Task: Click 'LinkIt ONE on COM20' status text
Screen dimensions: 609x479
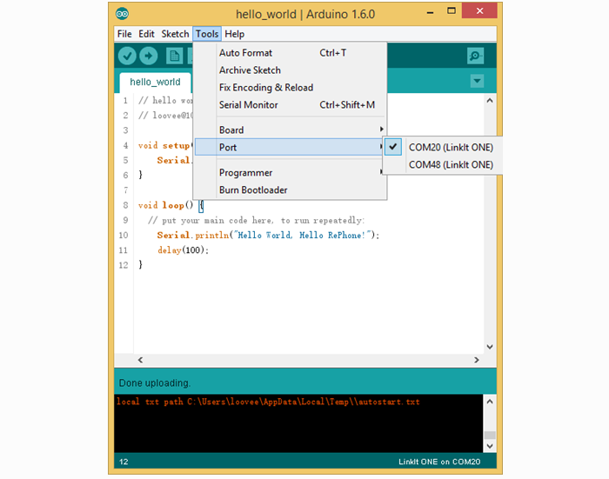Action: 439,462
